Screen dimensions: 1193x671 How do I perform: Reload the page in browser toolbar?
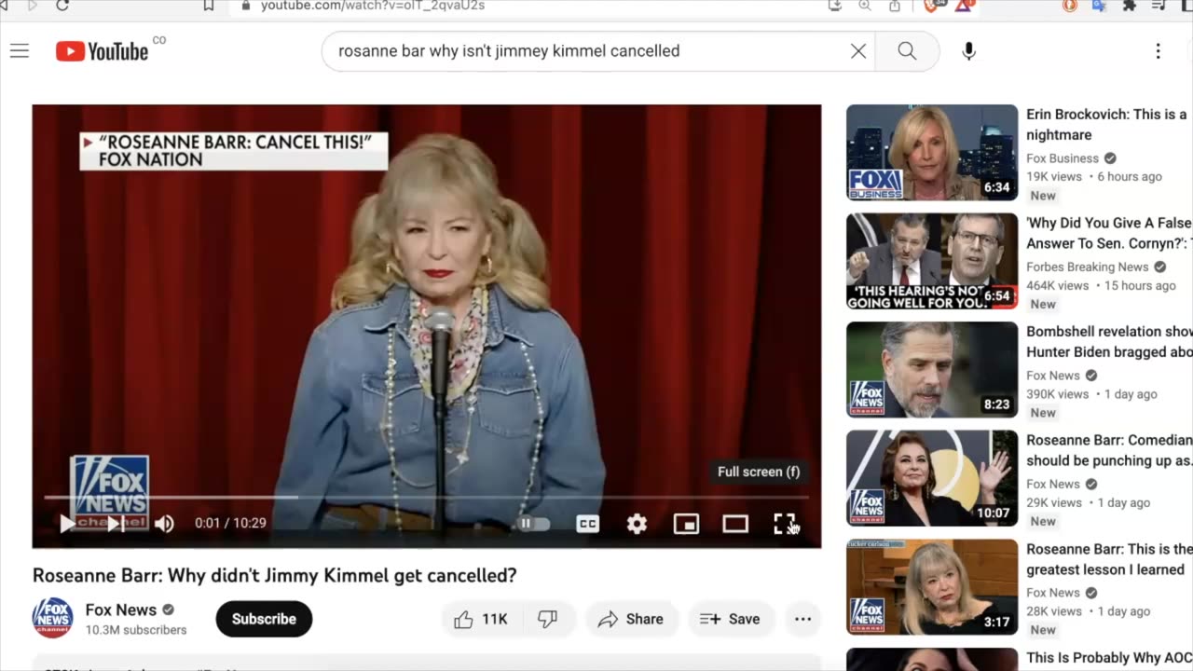(62, 6)
